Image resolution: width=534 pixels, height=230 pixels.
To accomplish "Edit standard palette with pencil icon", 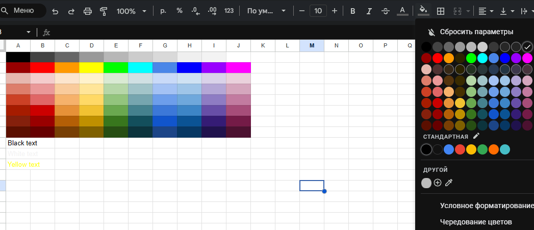I will click(x=476, y=136).
